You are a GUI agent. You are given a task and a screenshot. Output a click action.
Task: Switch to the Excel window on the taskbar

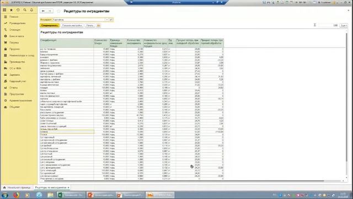click(x=71, y=195)
